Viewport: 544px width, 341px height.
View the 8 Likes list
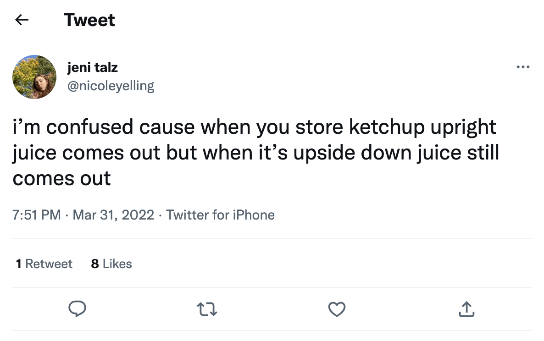point(111,264)
